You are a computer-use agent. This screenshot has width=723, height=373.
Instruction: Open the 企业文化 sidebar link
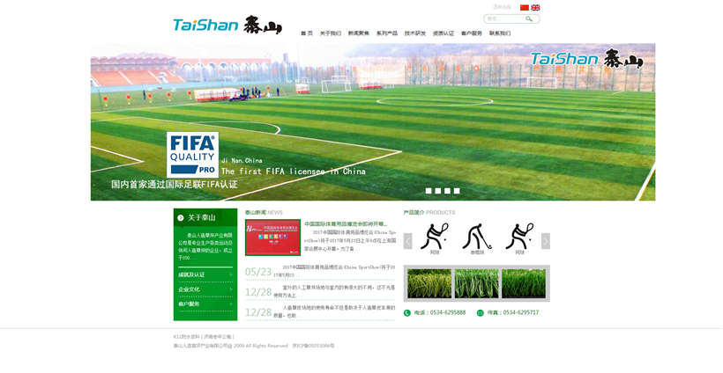coord(189,289)
